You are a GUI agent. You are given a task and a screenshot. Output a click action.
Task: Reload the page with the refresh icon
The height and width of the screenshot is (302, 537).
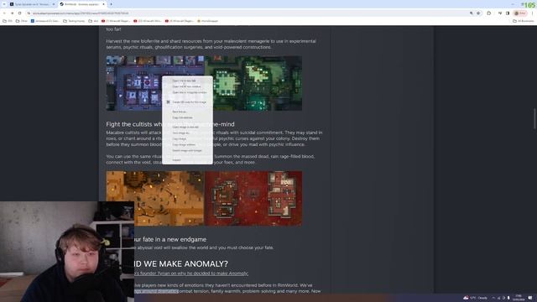tap(20, 13)
